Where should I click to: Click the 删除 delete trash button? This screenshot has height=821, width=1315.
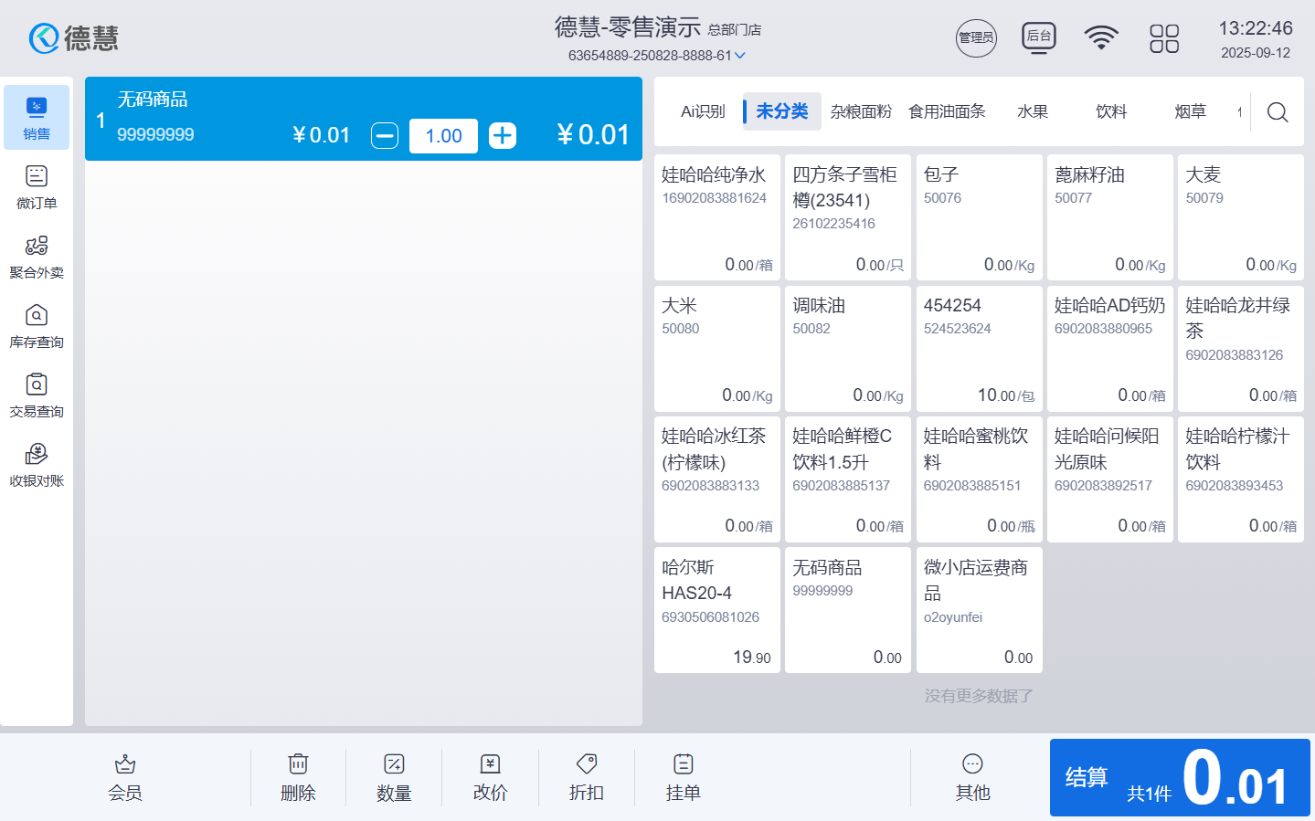[298, 778]
